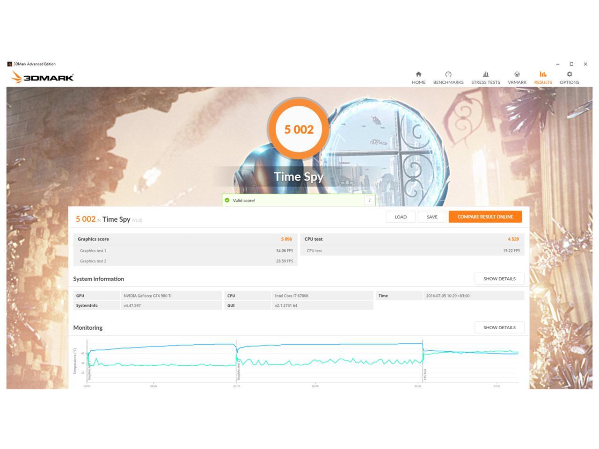Minimize the 3DMark window

pyautogui.click(x=557, y=64)
